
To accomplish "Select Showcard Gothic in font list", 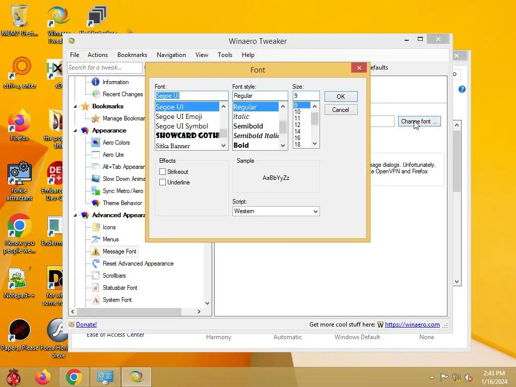I will [x=187, y=136].
